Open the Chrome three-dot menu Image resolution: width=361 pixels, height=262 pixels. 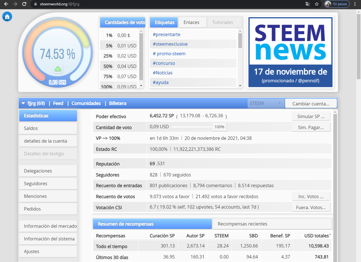355,4
